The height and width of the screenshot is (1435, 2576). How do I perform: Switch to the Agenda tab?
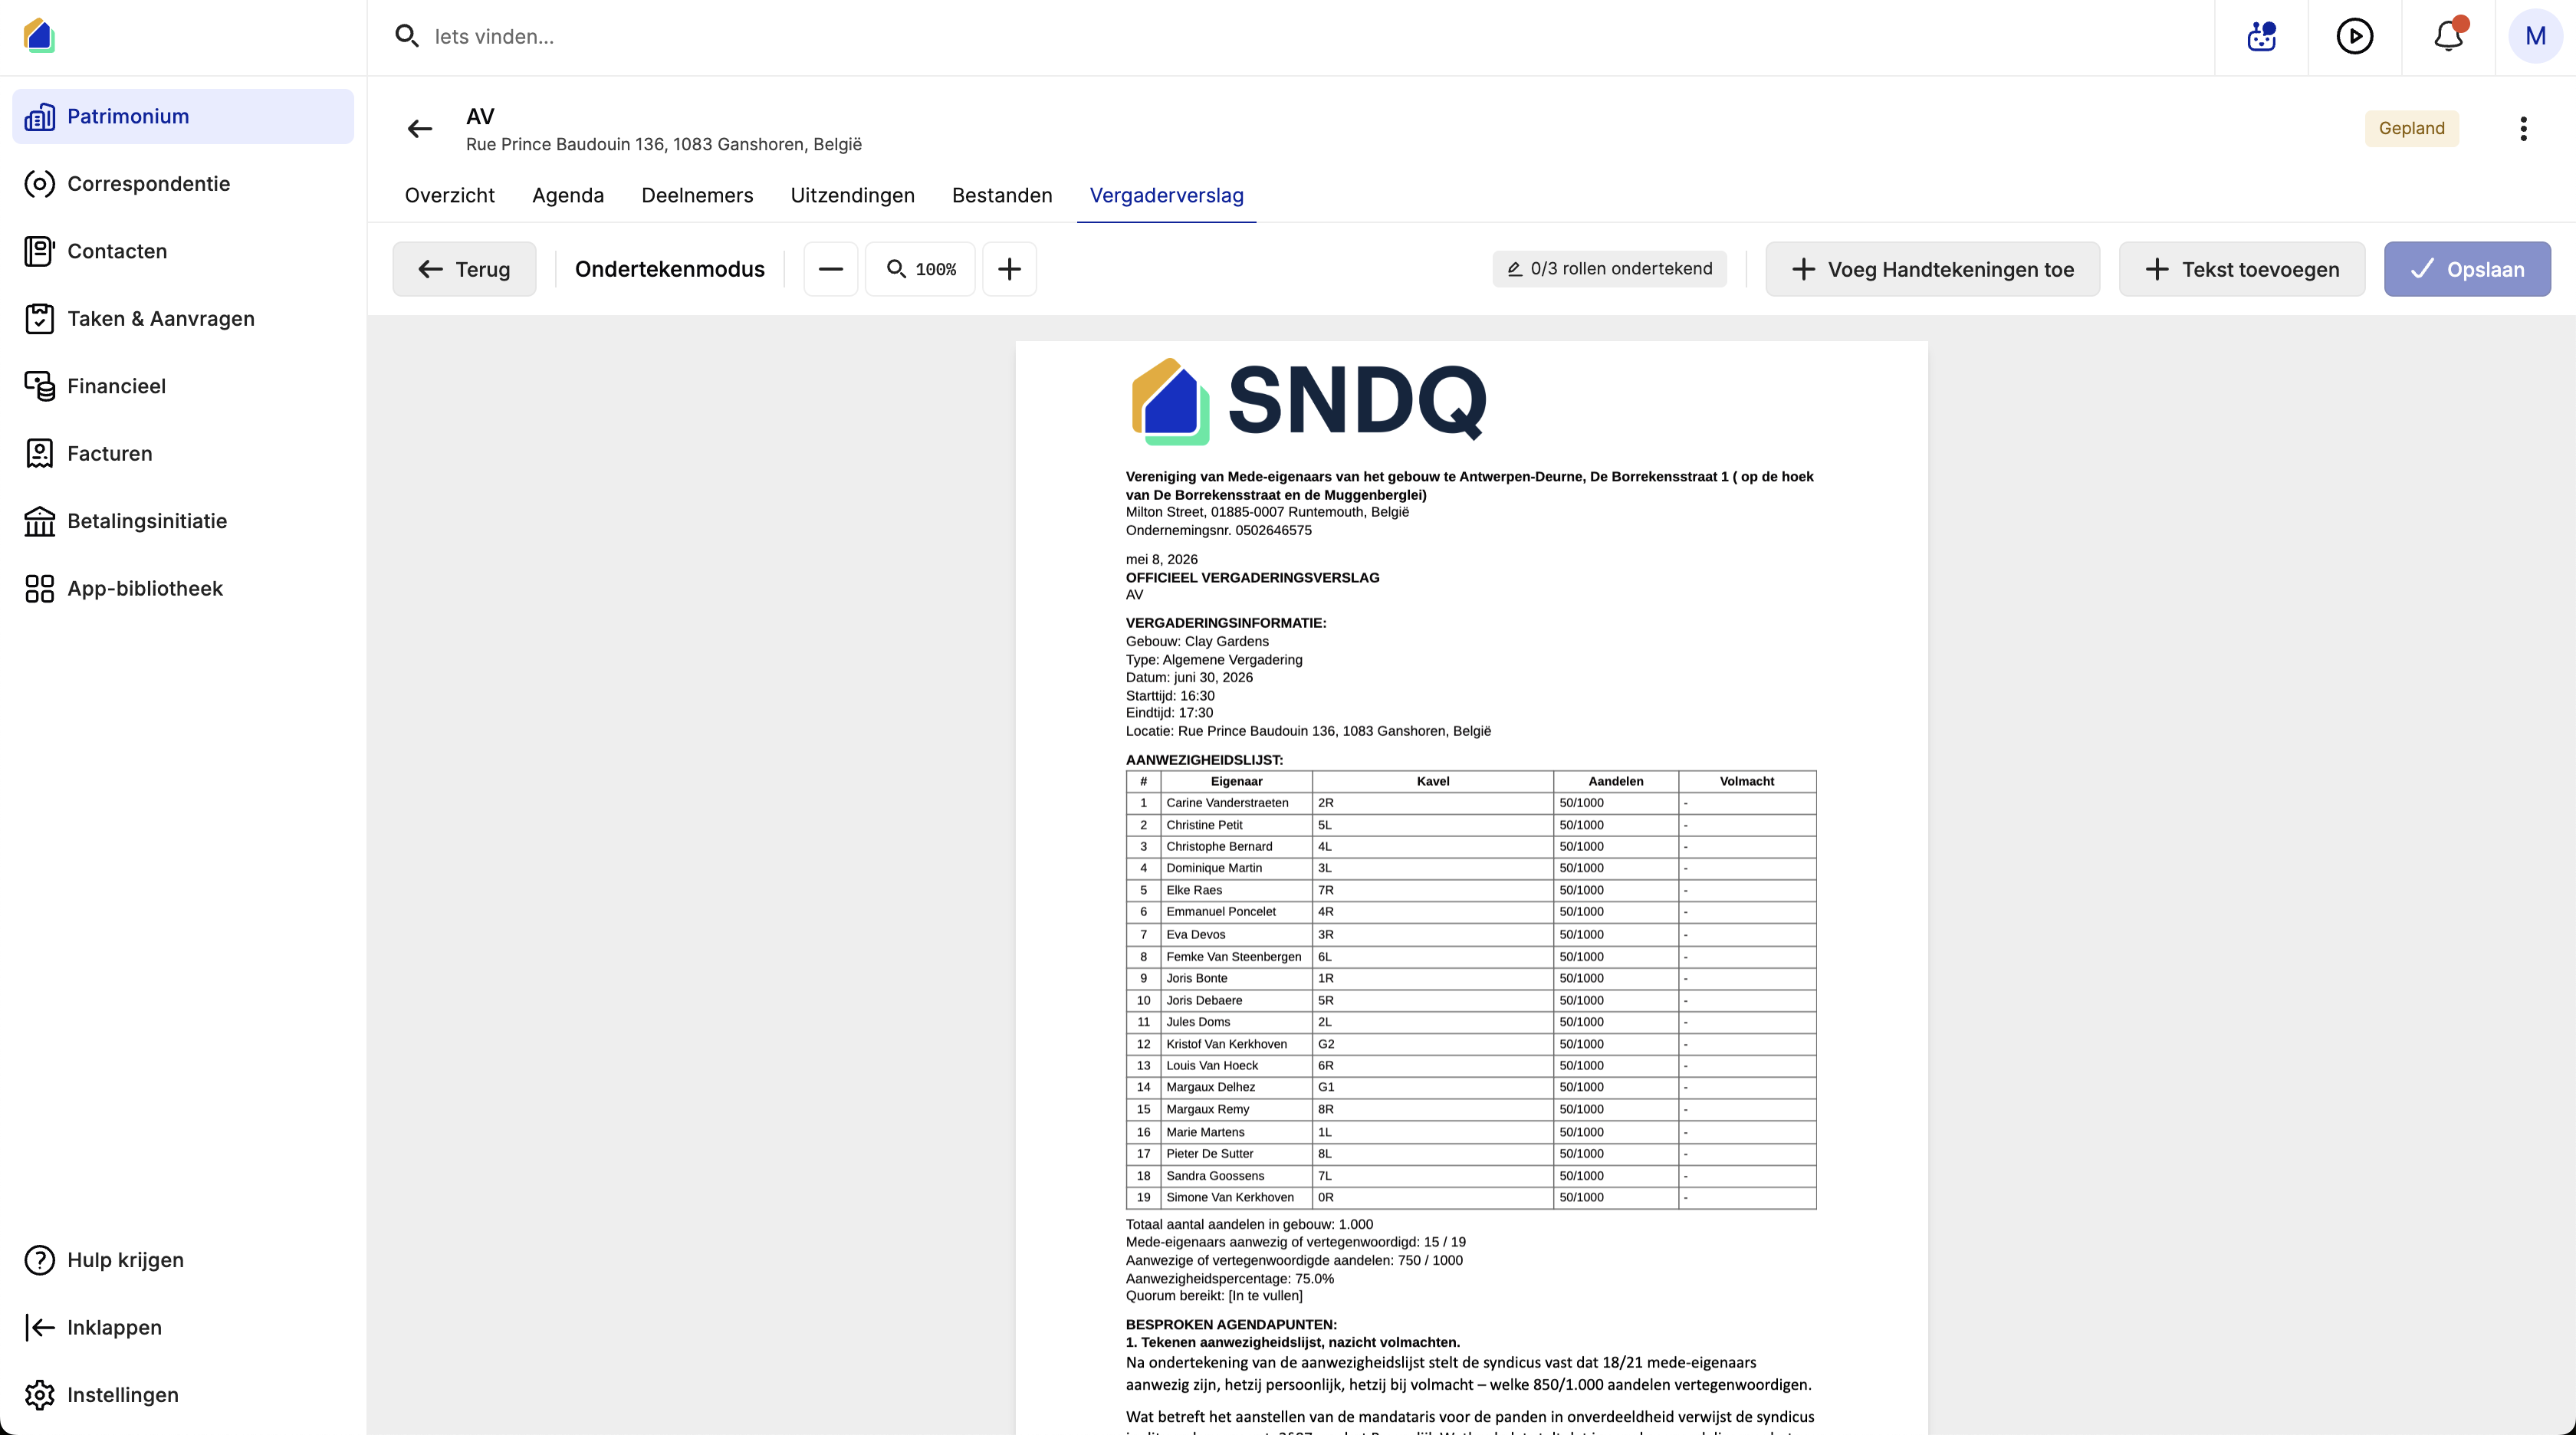(x=568, y=196)
